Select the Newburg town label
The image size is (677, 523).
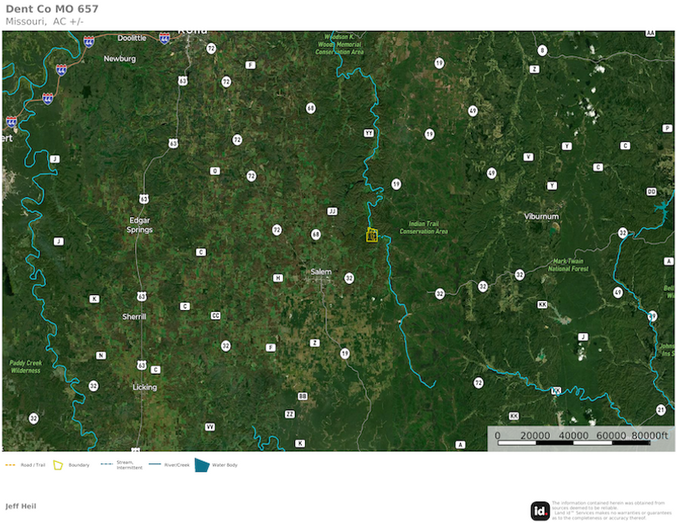[x=120, y=59]
